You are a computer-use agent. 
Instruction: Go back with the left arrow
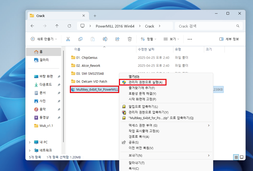(32, 26)
